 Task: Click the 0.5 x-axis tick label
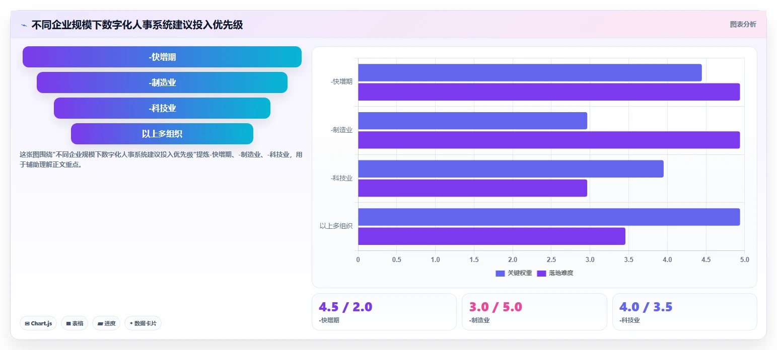(x=397, y=260)
